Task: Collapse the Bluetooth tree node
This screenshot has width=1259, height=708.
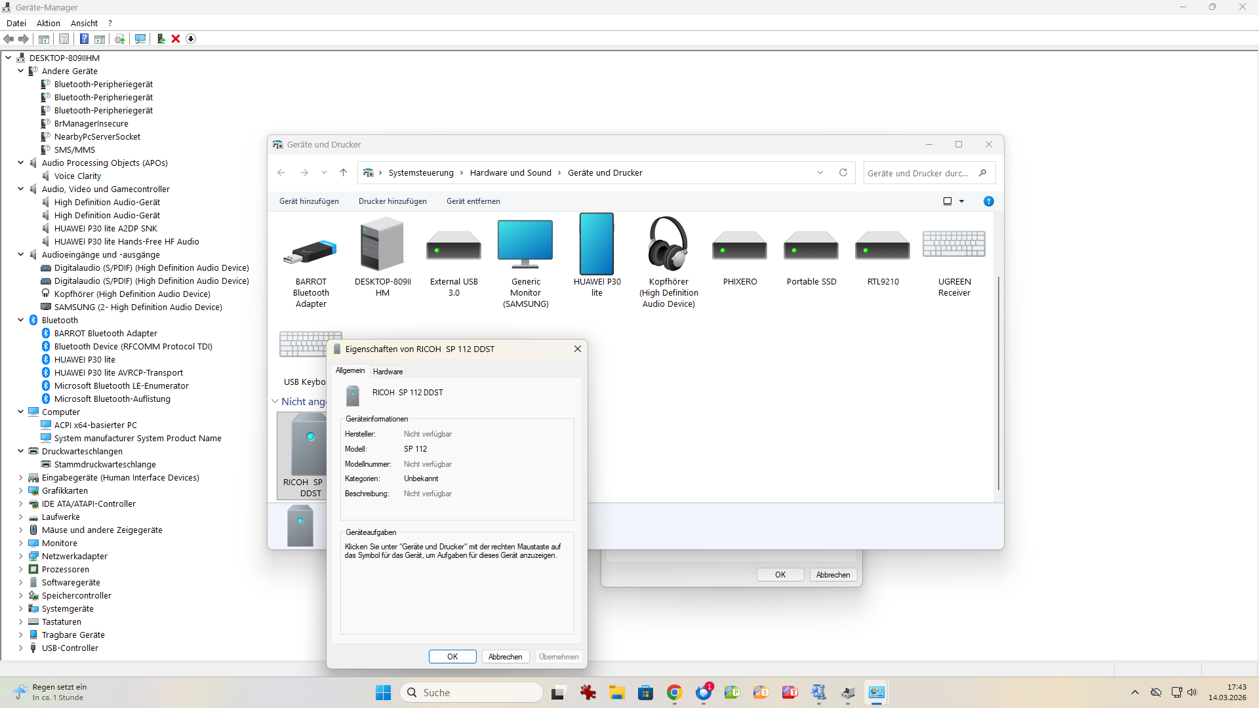Action: click(x=20, y=320)
